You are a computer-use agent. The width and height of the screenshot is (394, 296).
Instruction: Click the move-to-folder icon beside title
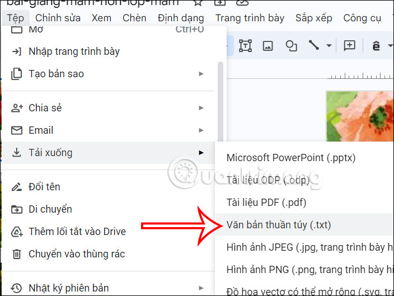coord(220,2)
